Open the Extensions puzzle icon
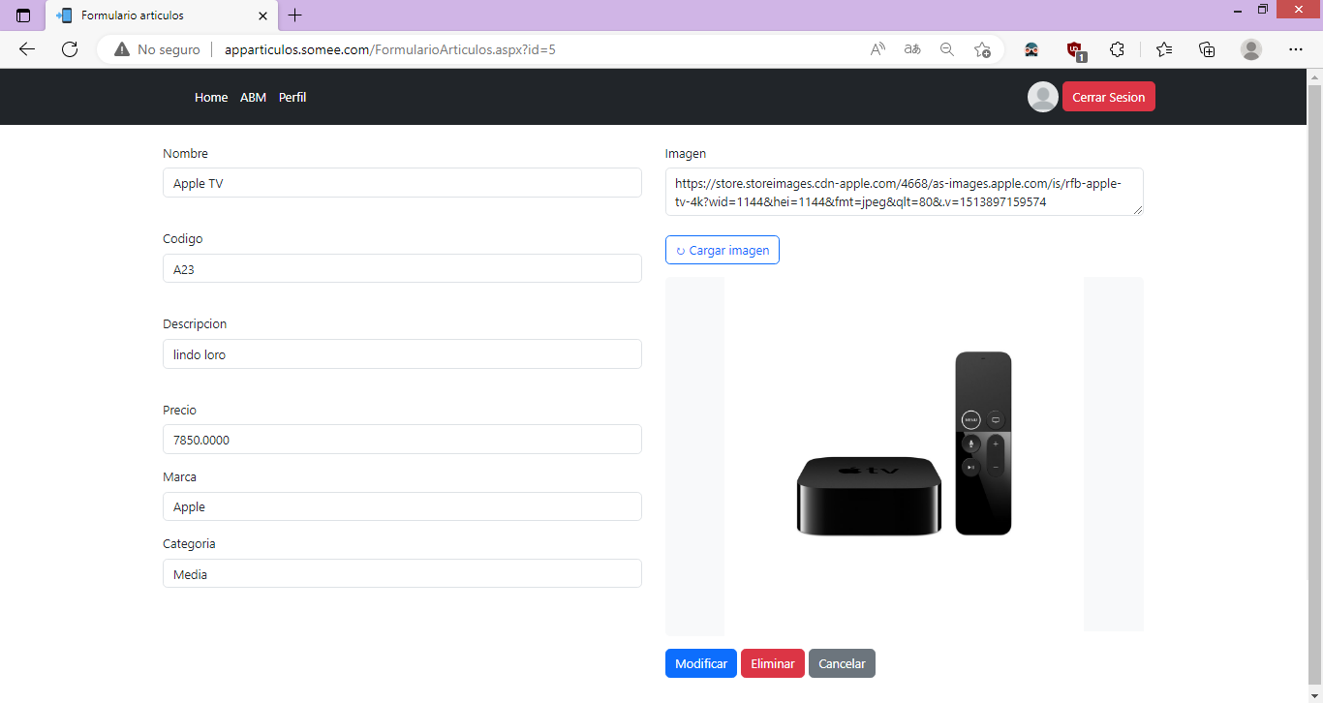Screen dimensions: 1323x703 (x=1117, y=49)
